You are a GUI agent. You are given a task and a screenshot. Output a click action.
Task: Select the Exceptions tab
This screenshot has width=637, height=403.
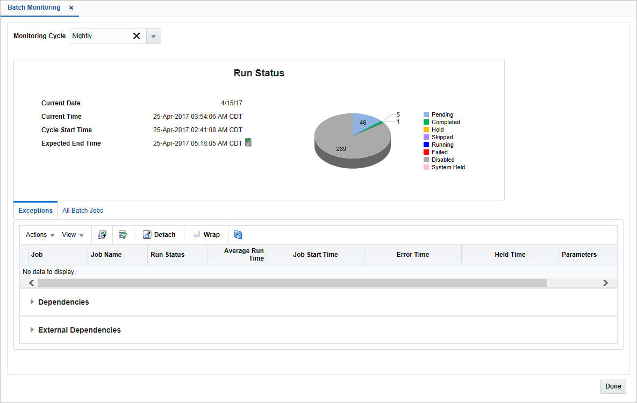pyautogui.click(x=35, y=210)
